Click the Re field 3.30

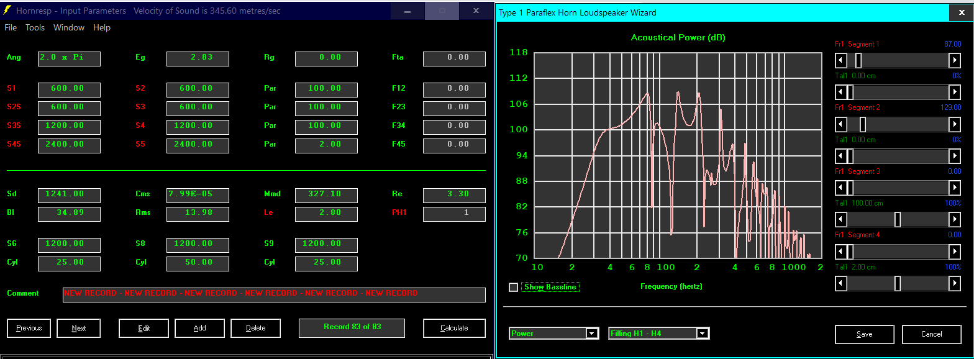coord(454,195)
